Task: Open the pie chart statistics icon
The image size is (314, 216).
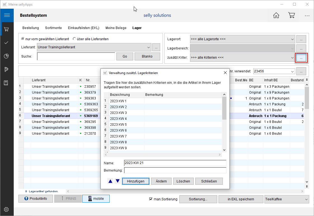Action: coord(6,56)
